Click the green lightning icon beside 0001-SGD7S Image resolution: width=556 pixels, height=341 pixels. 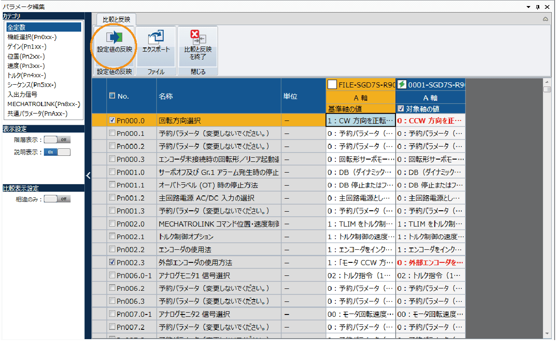[x=402, y=84]
